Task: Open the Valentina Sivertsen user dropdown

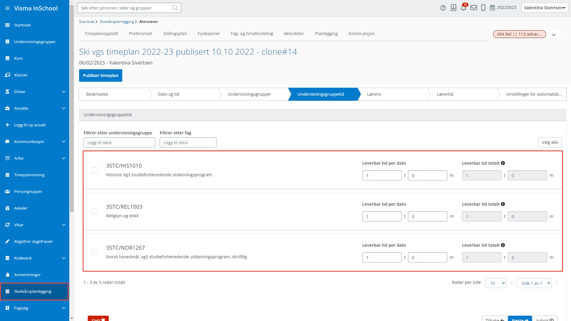Action: coord(545,8)
